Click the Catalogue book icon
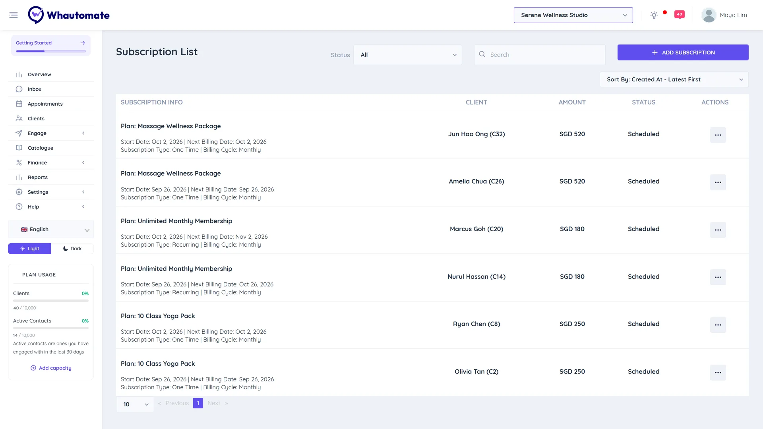 pos(19,148)
